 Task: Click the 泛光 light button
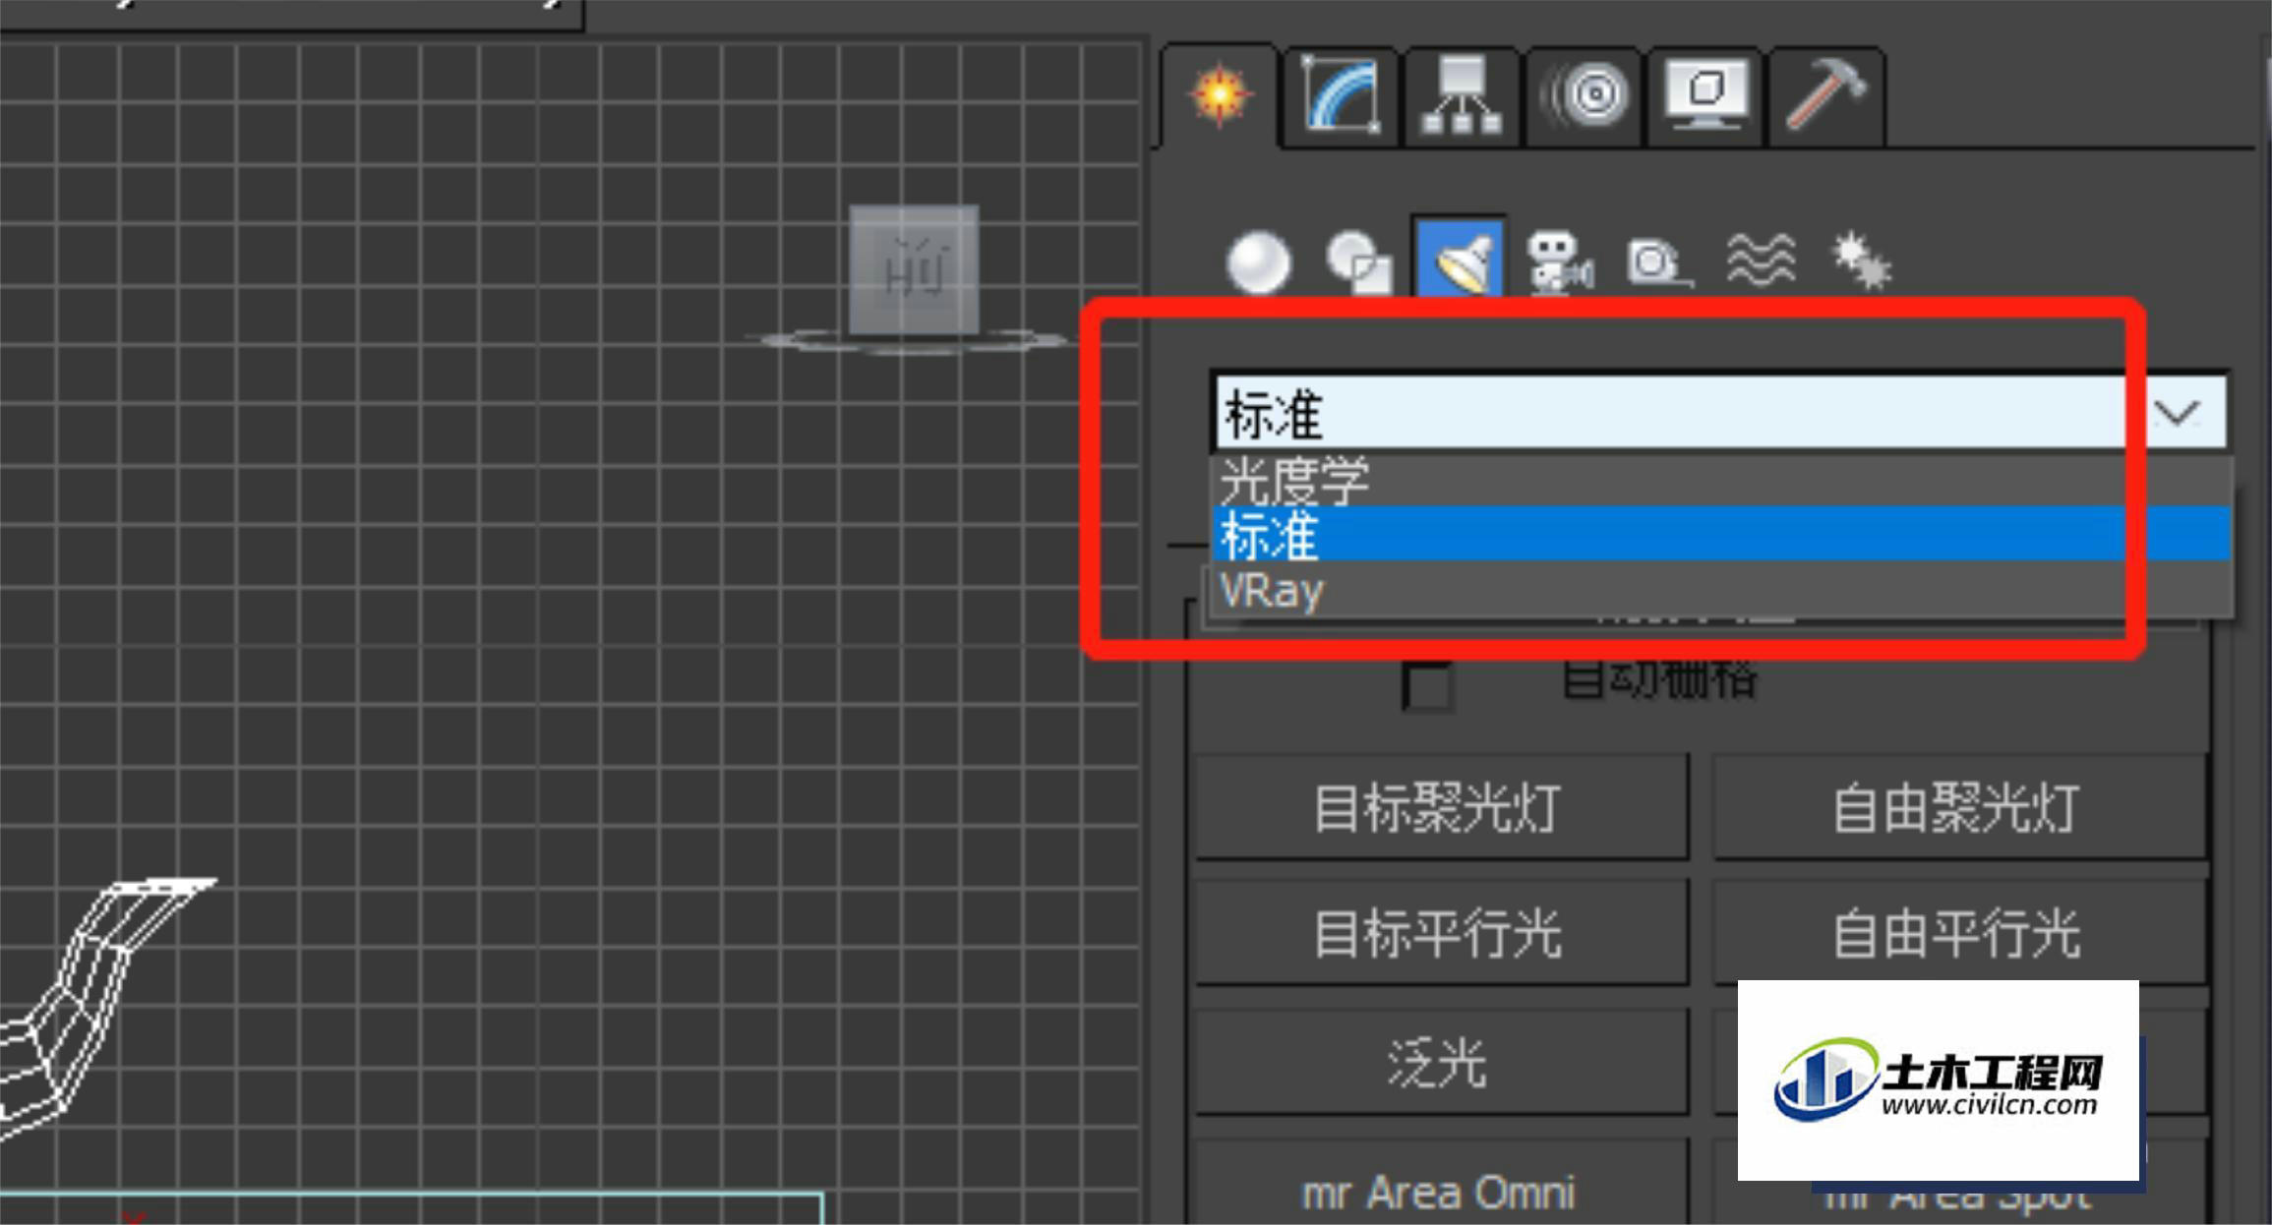click(1441, 1063)
